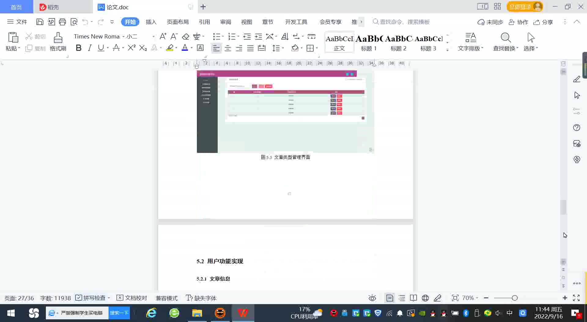Open outline view in status bar
This screenshot has width=587, height=322.
[402, 298]
